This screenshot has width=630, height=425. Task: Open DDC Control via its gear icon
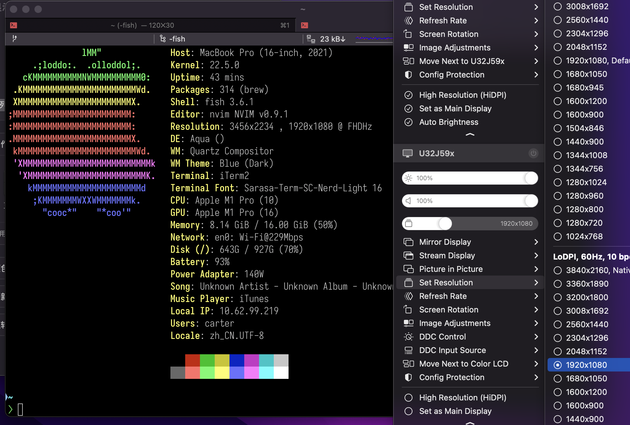click(x=409, y=337)
